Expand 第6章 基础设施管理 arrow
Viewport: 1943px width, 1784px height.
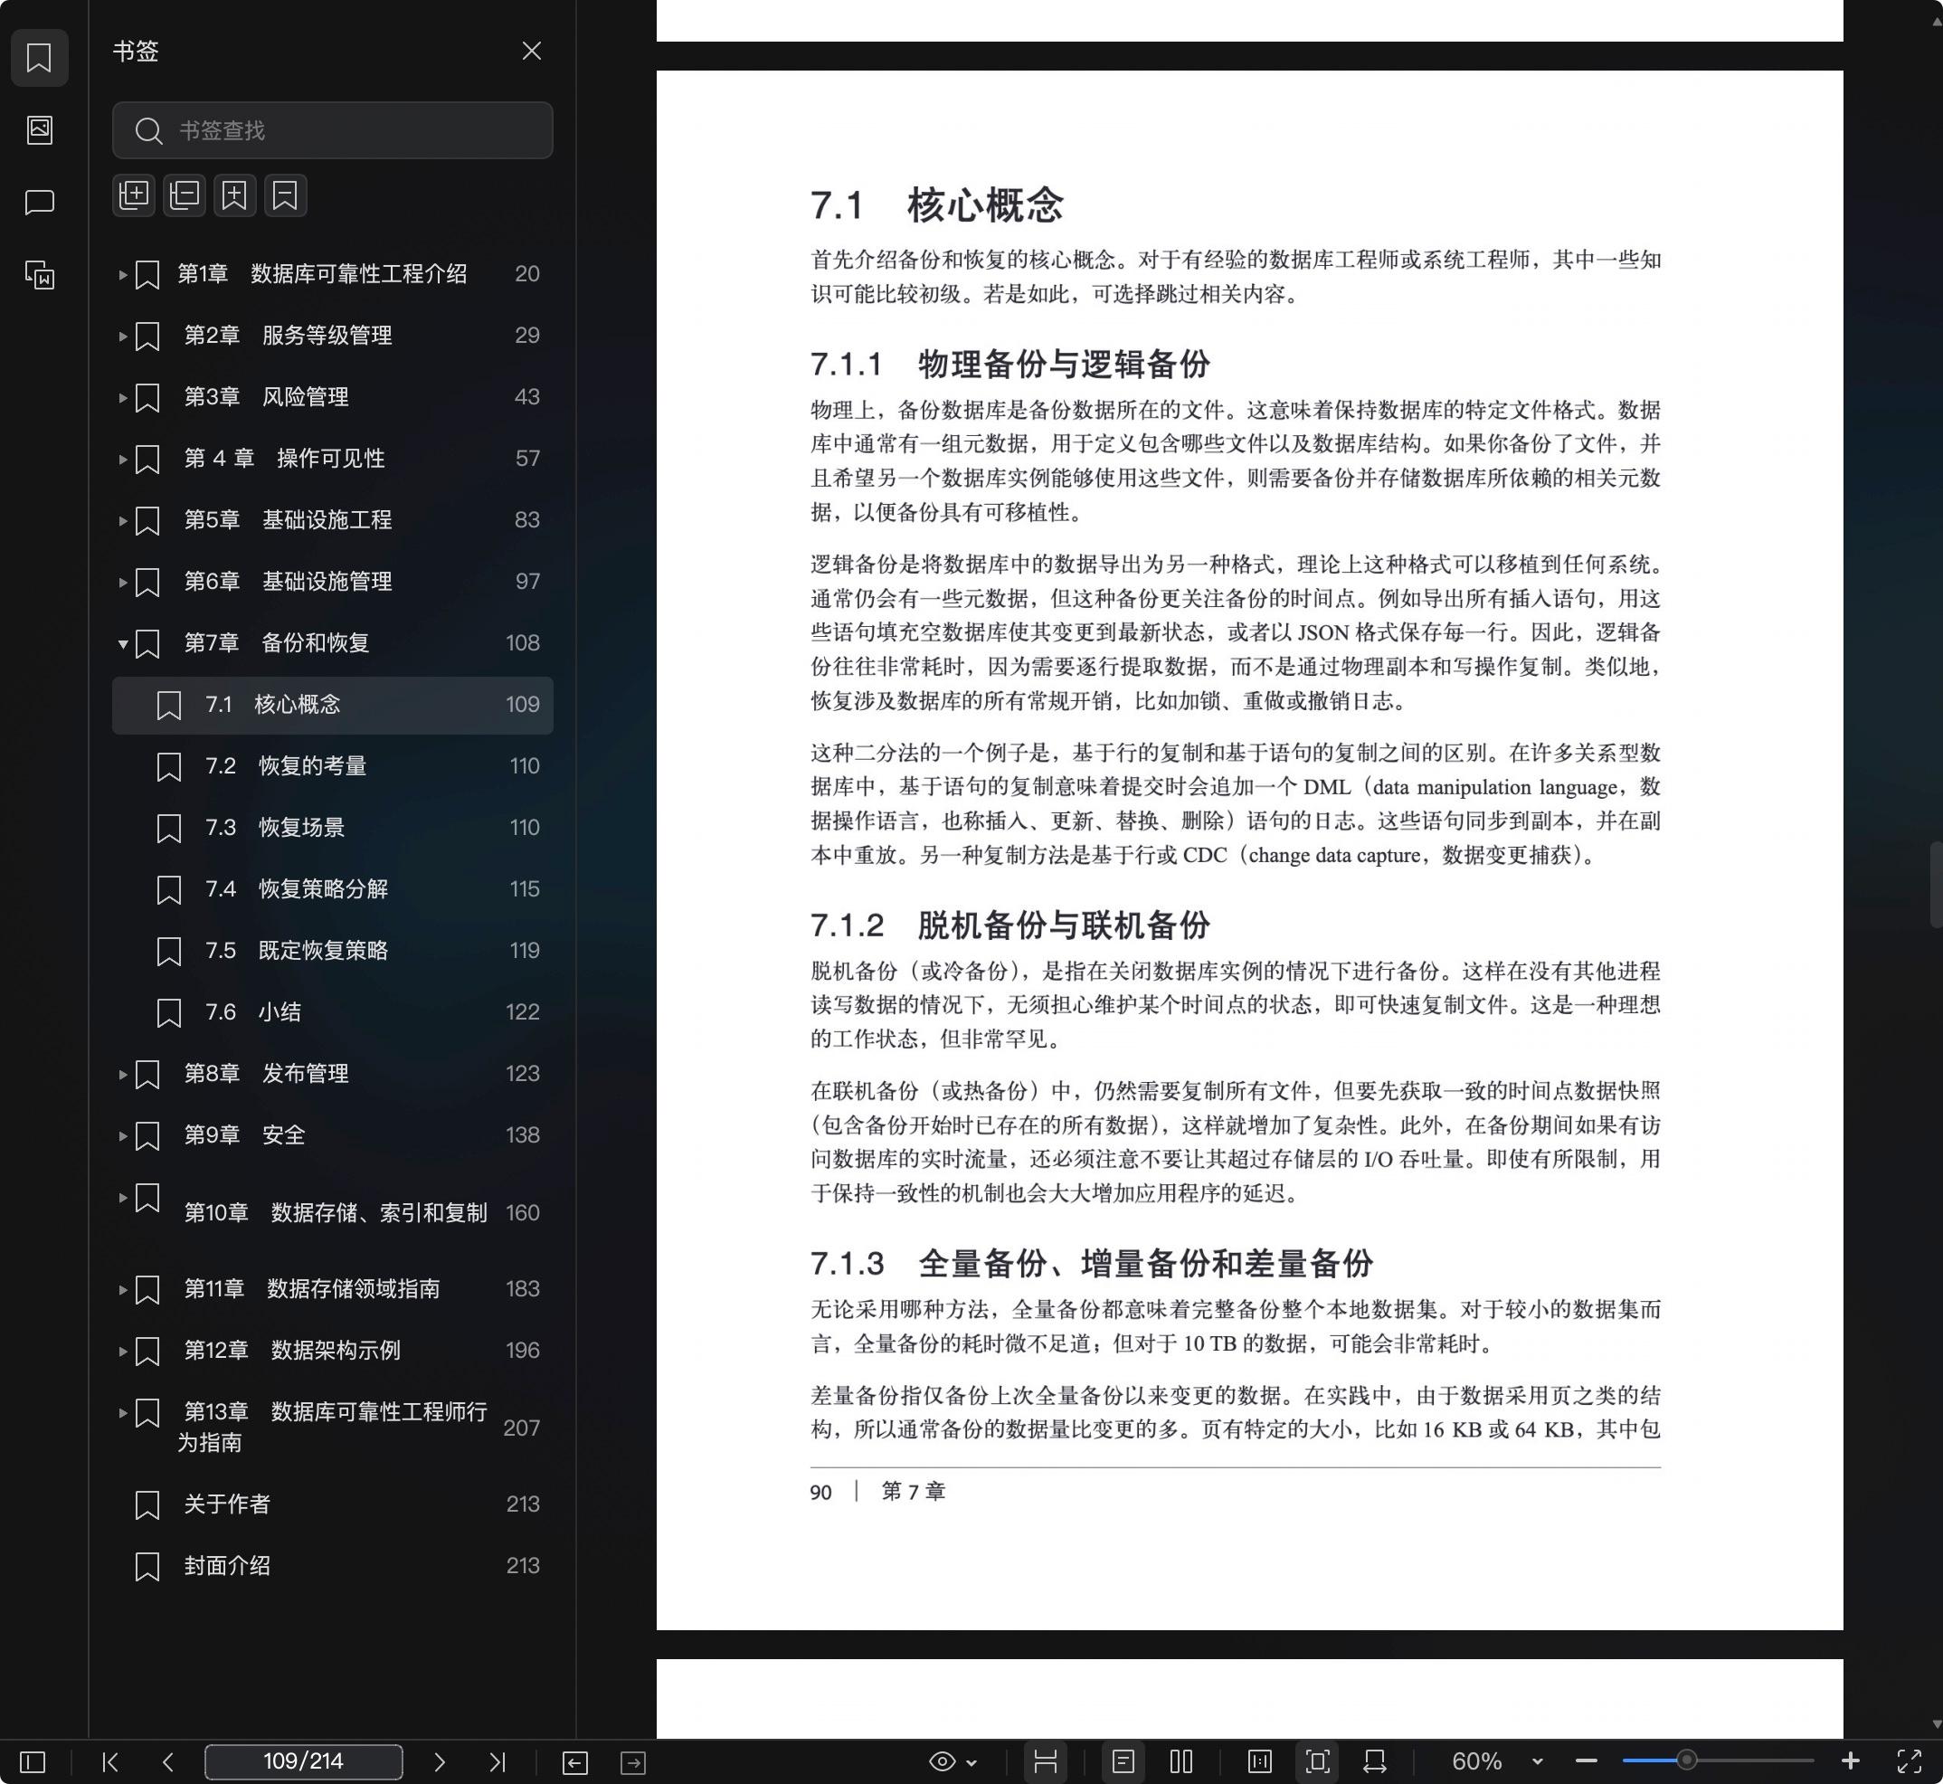pyautogui.click(x=123, y=582)
